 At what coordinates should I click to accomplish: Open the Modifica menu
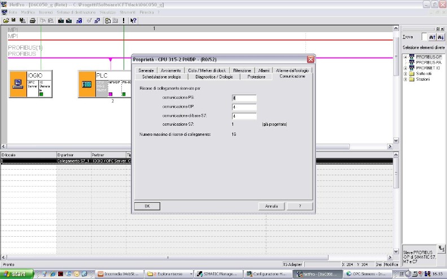point(28,12)
